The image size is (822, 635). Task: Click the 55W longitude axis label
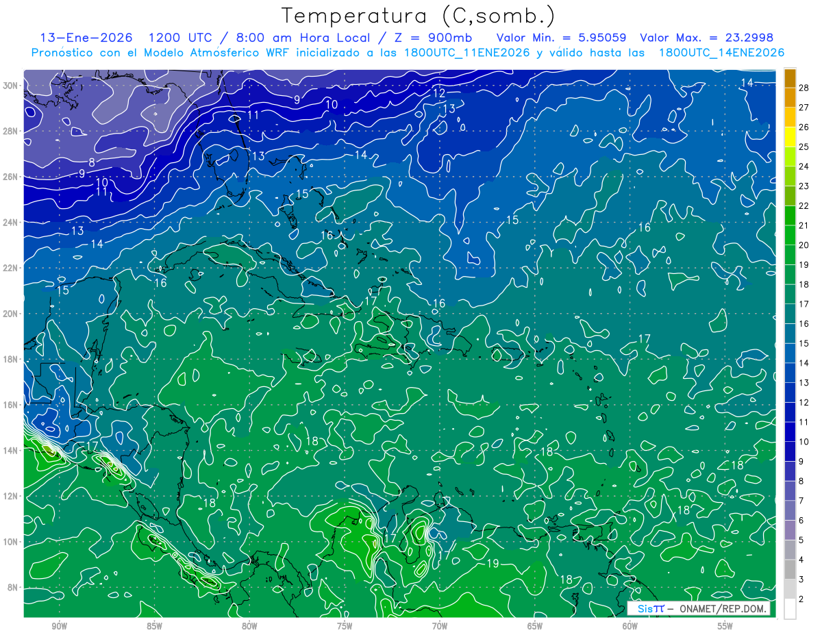click(x=725, y=626)
